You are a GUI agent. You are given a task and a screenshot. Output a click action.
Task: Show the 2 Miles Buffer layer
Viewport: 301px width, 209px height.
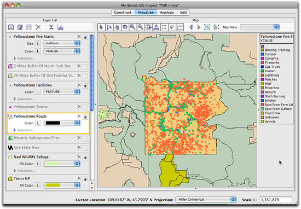click(x=85, y=67)
